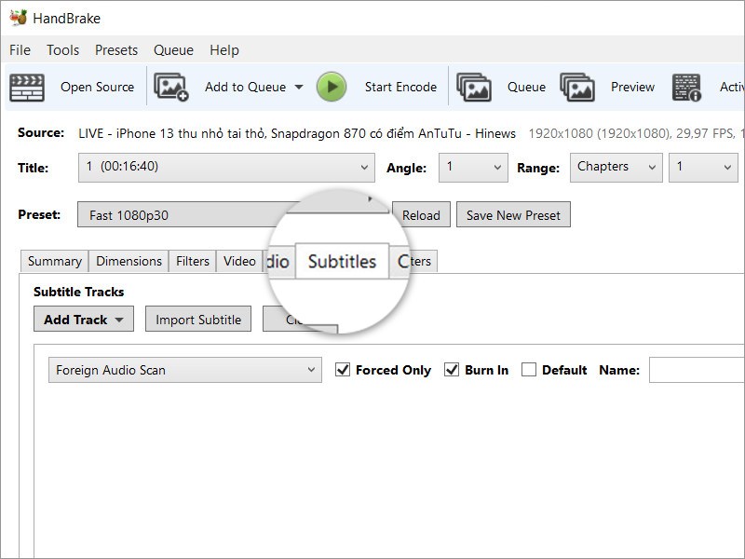Click the Import Subtitle button
The height and width of the screenshot is (559, 745).
[198, 319]
